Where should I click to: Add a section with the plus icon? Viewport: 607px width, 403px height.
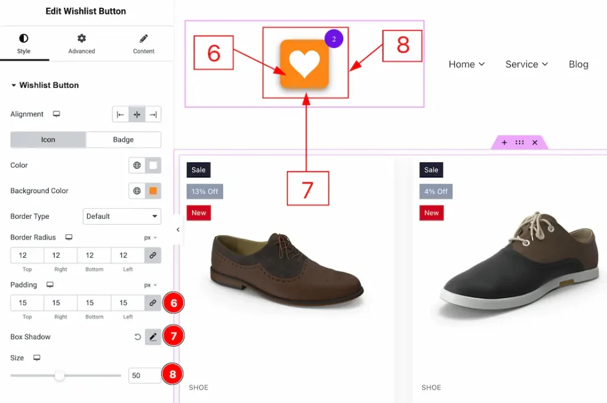click(504, 142)
